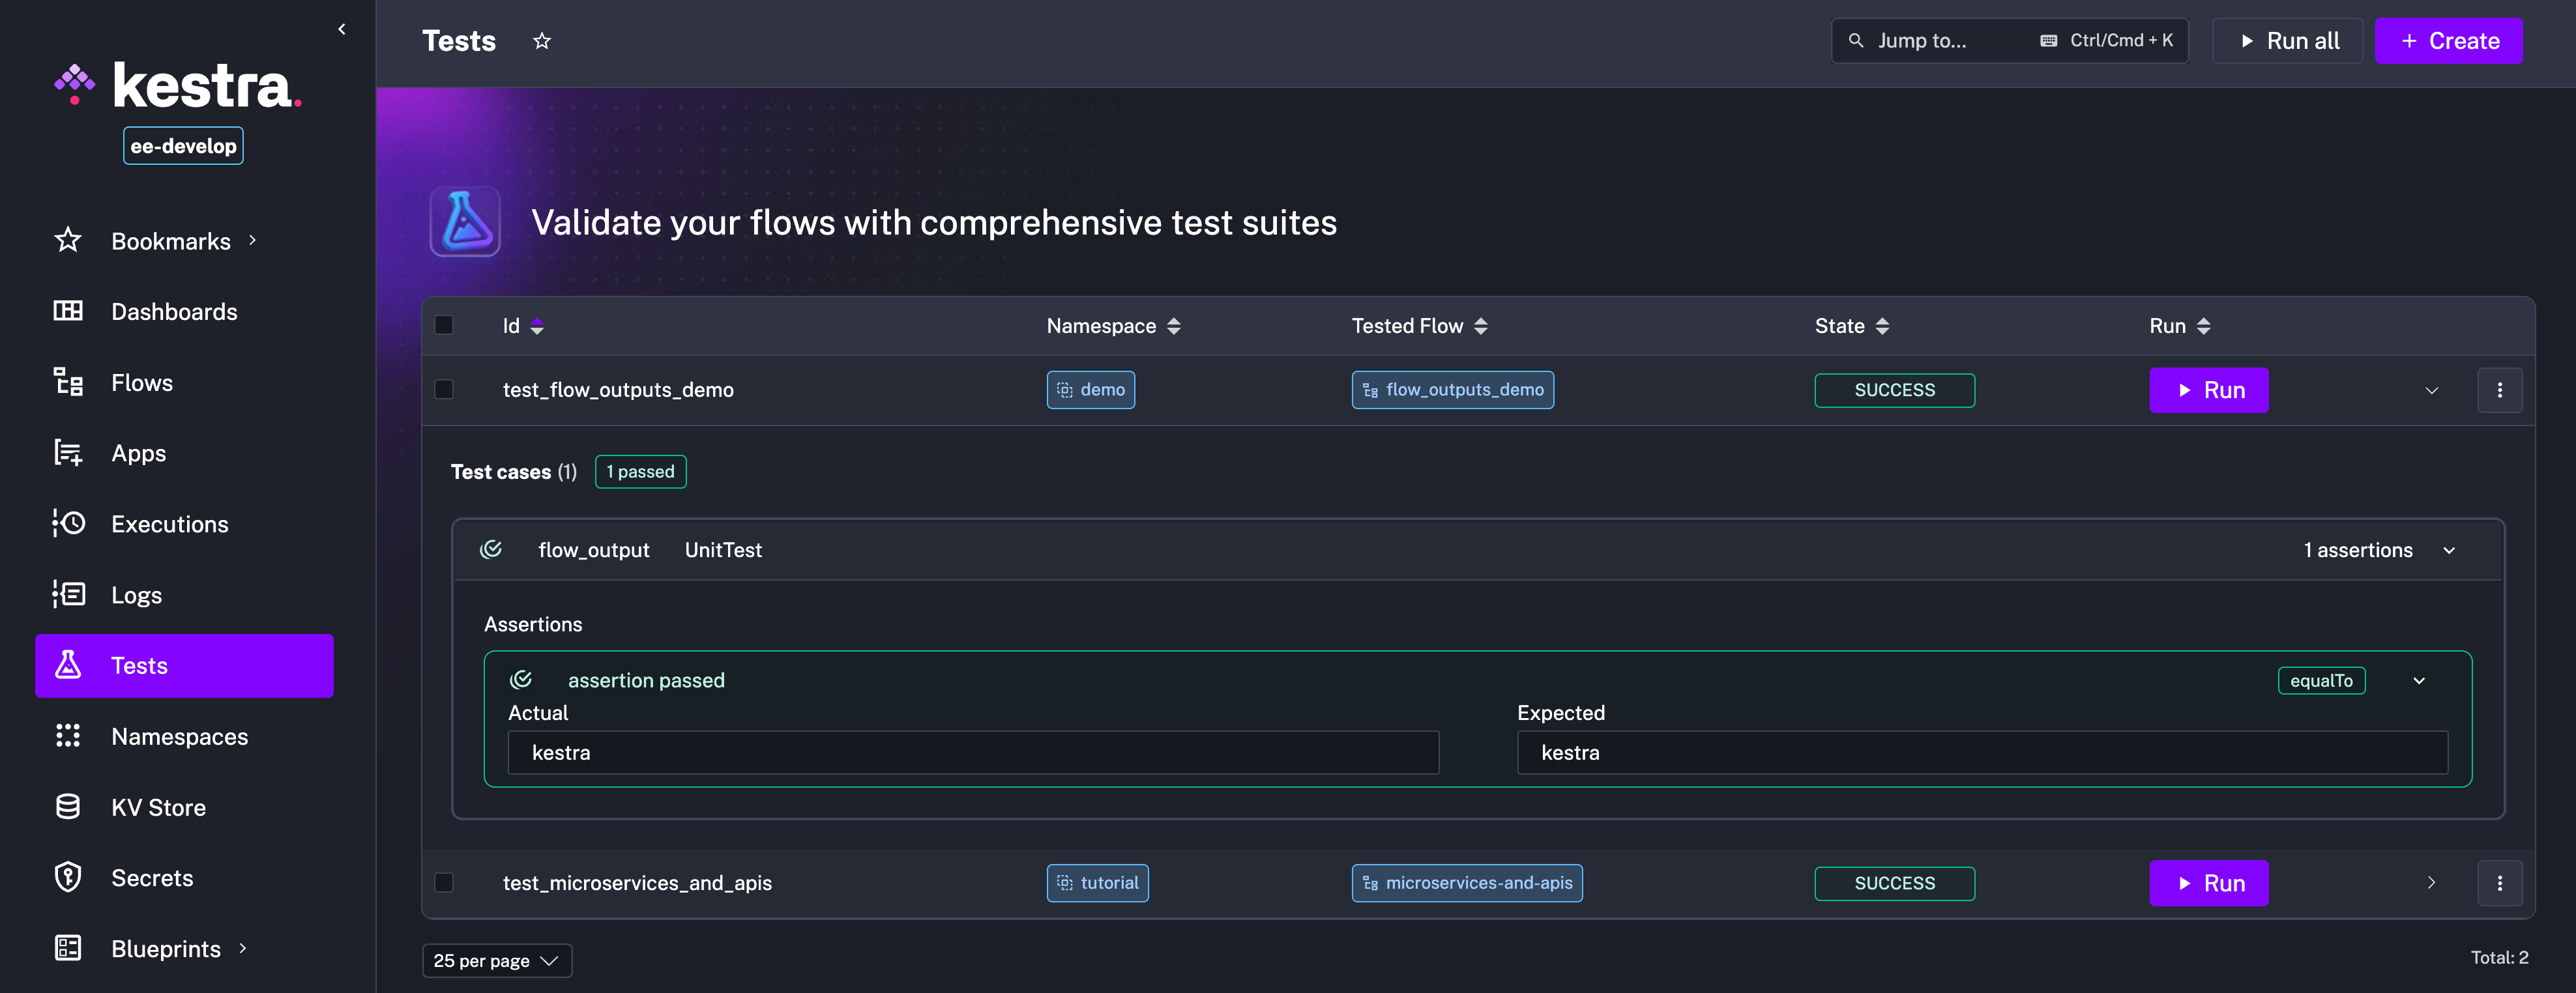This screenshot has width=2576, height=993.
Task: Sort the table by Namespace column
Action: click(x=1174, y=326)
